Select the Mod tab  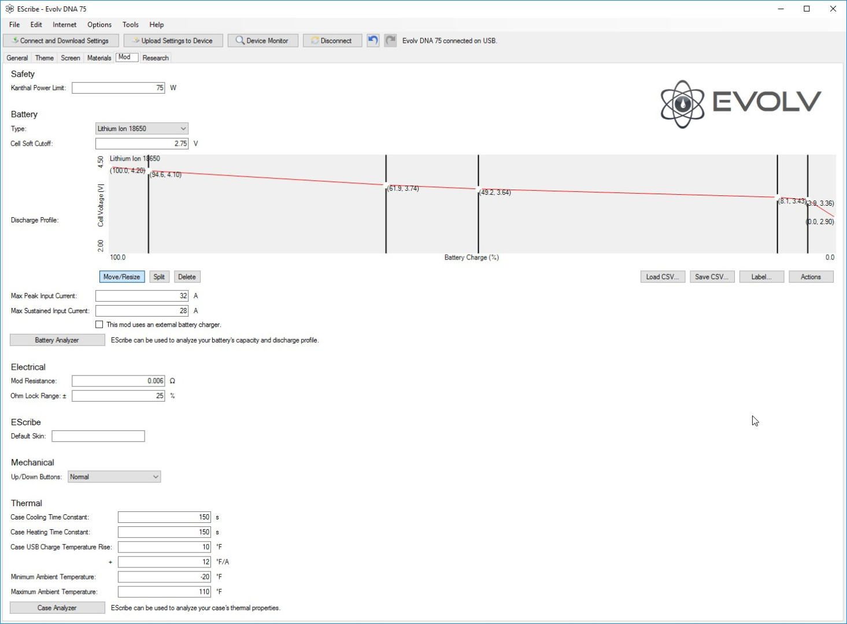pos(127,57)
